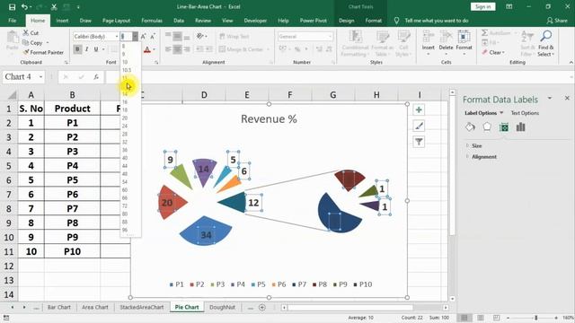Image resolution: width=575 pixels, height=323 pixels.
Task: Close the Format Data Labels pane
Action: 567,98
